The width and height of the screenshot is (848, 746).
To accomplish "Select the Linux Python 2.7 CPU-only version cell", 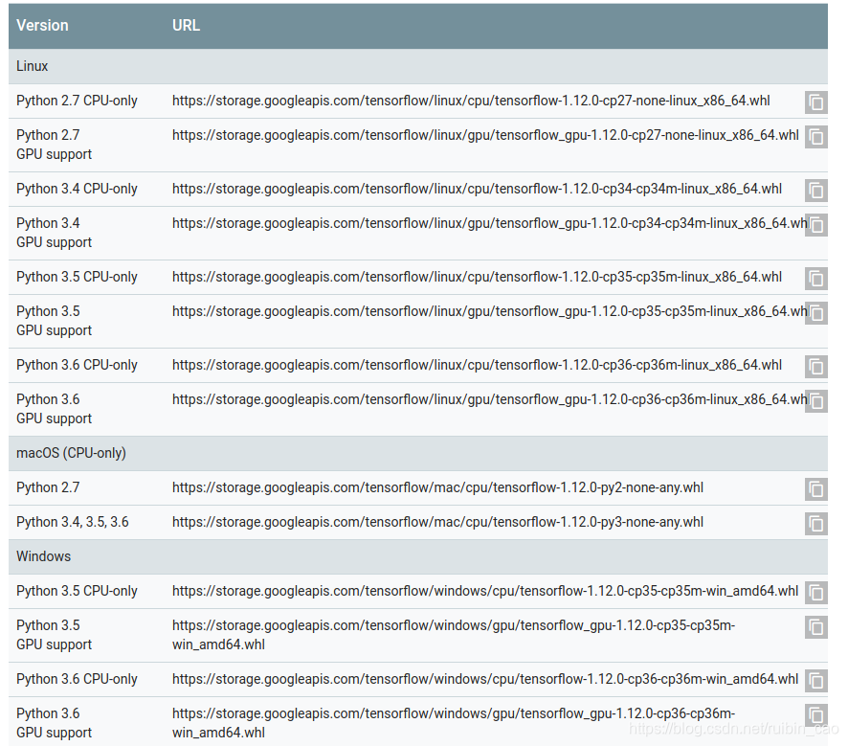I will pos(77,102).
